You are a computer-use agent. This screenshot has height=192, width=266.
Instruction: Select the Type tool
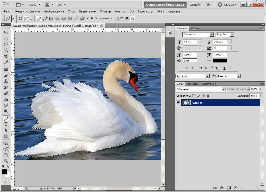pos(6,124)
